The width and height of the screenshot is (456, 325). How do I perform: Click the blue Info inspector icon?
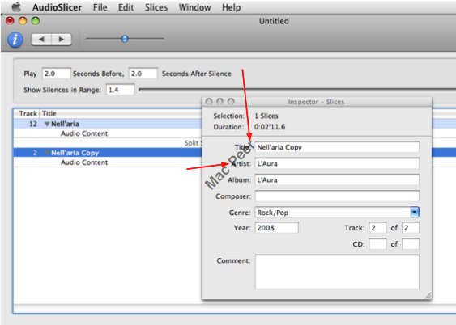coord(15,40)
